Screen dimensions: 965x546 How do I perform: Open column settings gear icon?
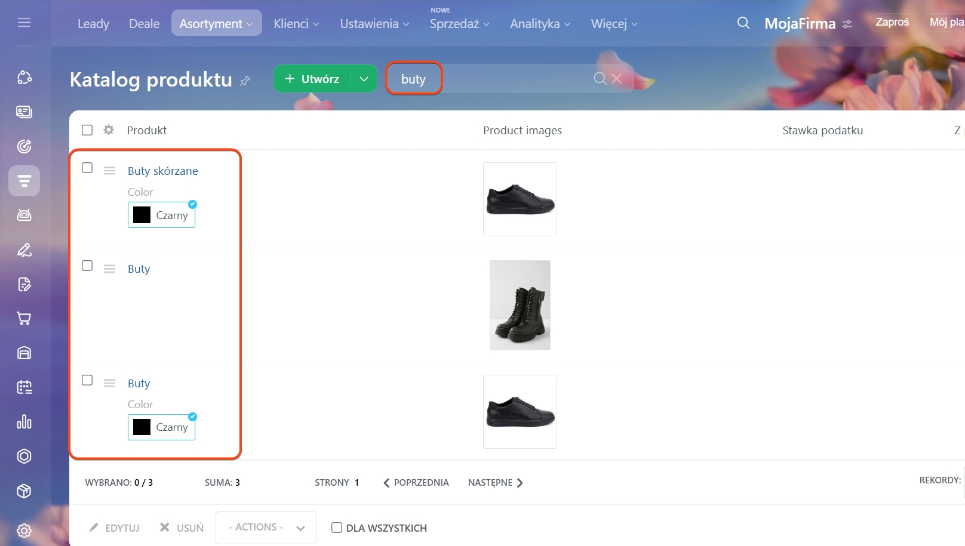[x=109, y=130]
